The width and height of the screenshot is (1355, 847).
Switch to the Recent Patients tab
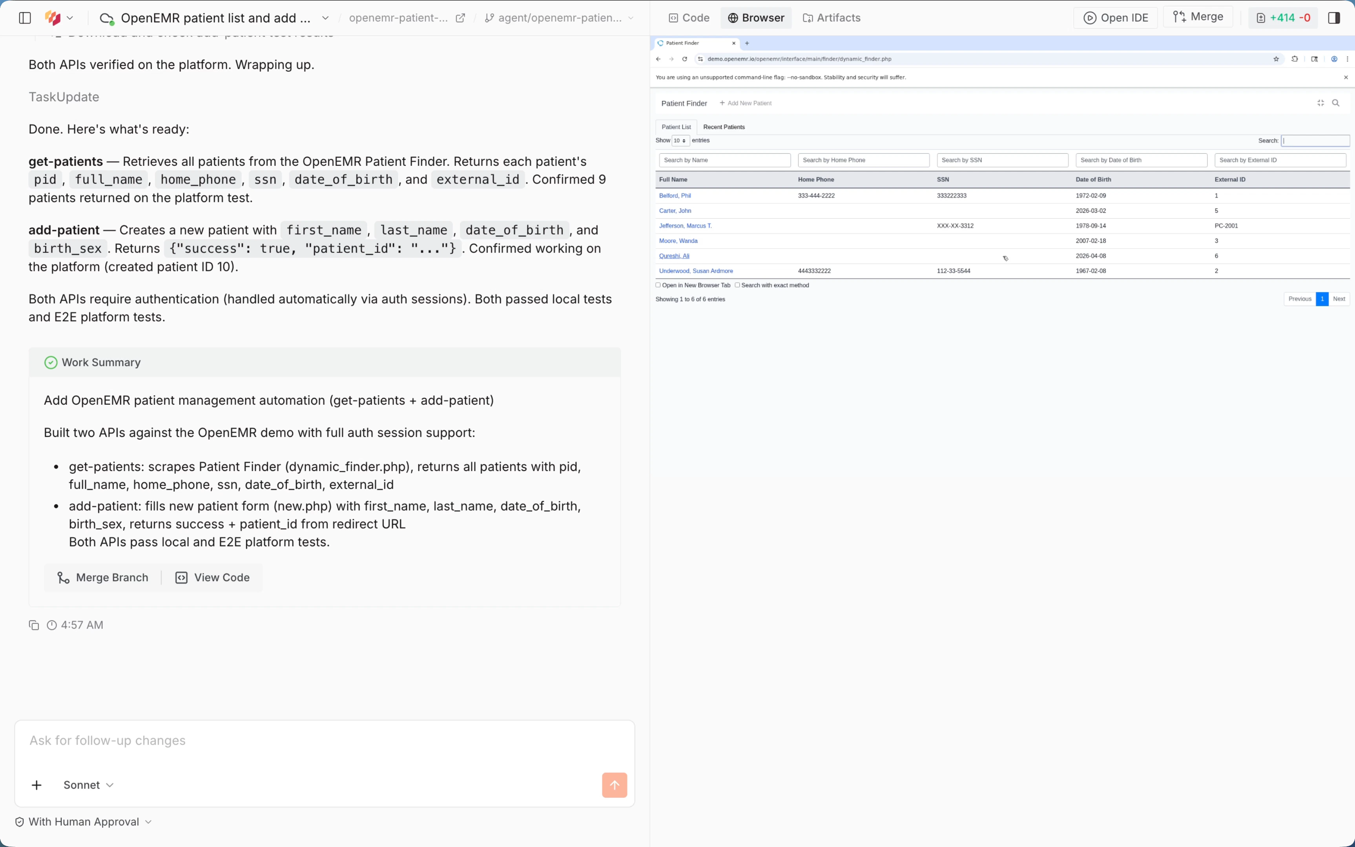pos(724,127)
